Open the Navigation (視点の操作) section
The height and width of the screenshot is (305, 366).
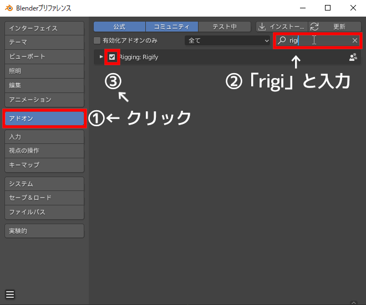pos(44,151)
